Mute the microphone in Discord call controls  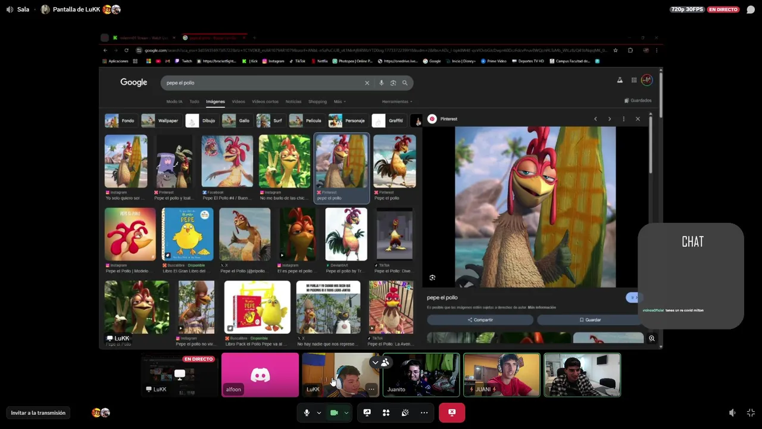(307, 412)
